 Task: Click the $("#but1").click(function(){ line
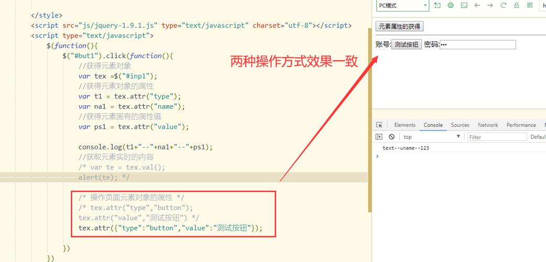(118, 56)
